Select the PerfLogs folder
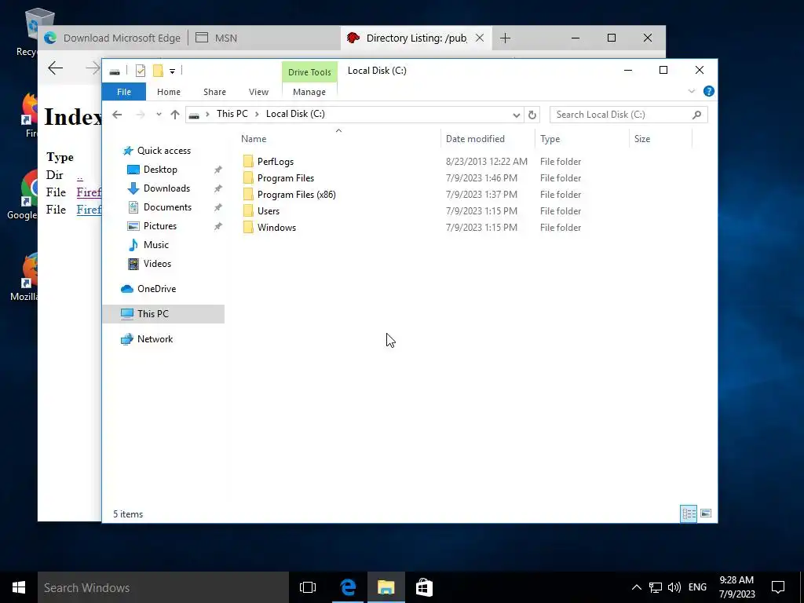 coord(276,162)
